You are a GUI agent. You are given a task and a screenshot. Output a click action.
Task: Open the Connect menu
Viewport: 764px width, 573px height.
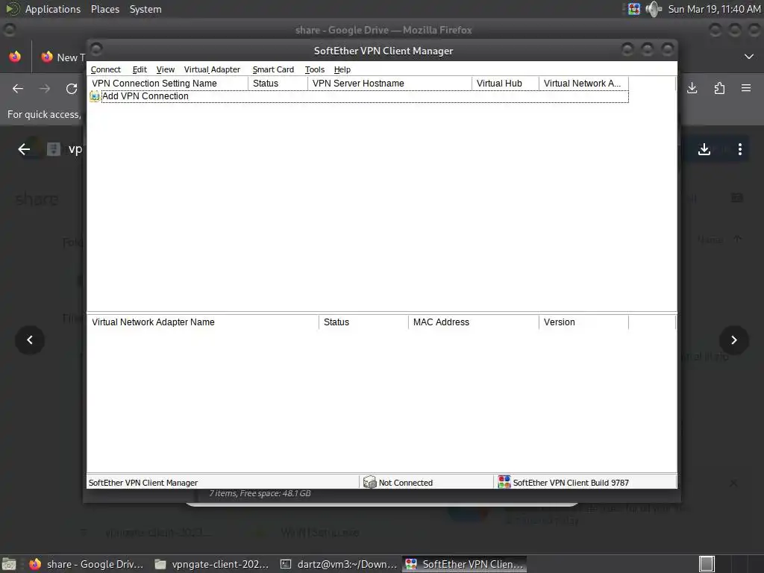[x=105, y=69]
